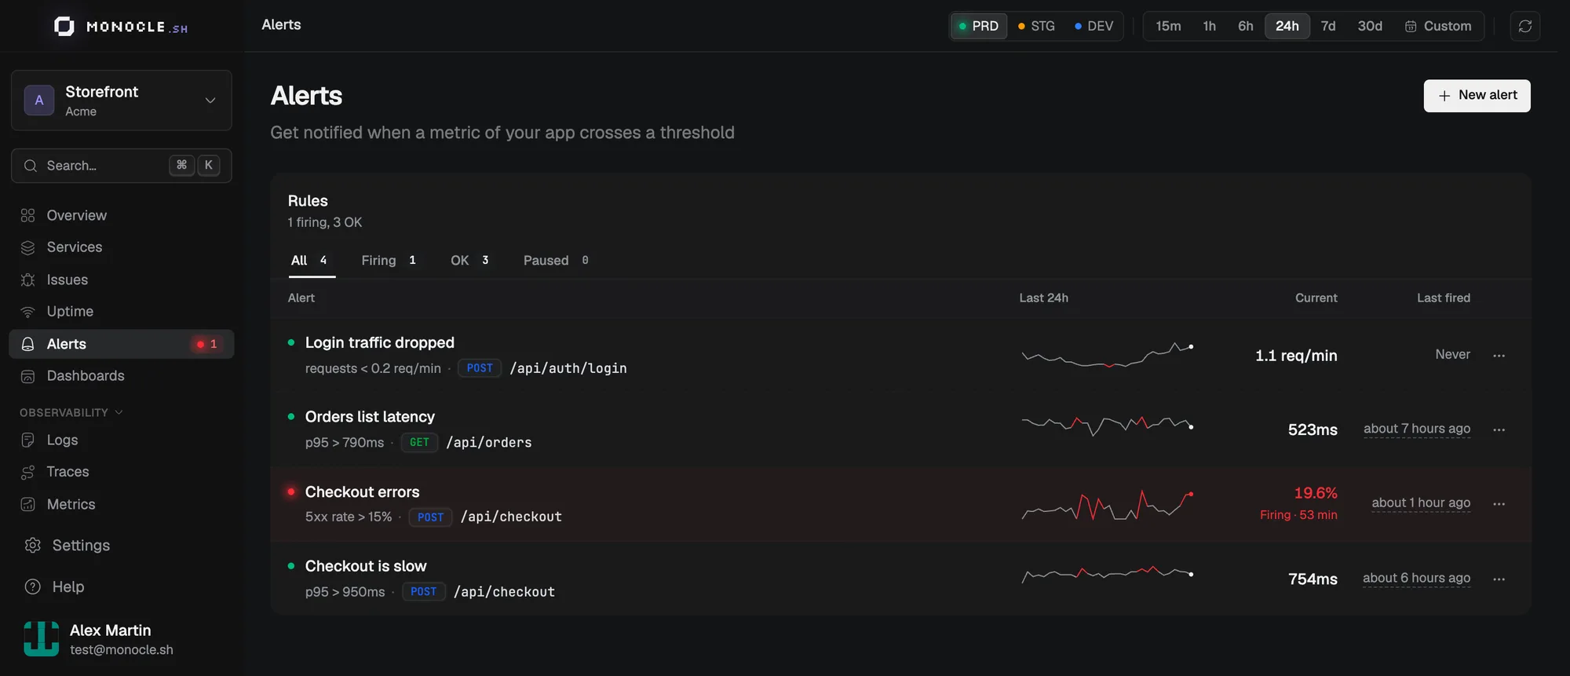Image resolution: width=1570 pixels, height=676 pixels.
Task: Filter rules by OK tab
Action: [469, 261]
